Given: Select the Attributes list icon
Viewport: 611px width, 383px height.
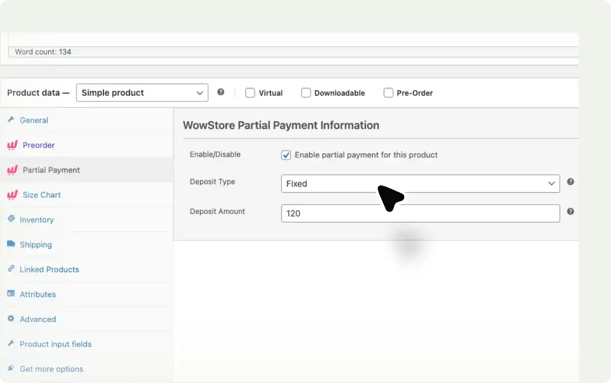Looking at the screenshot, I should (x=12, y=294).
